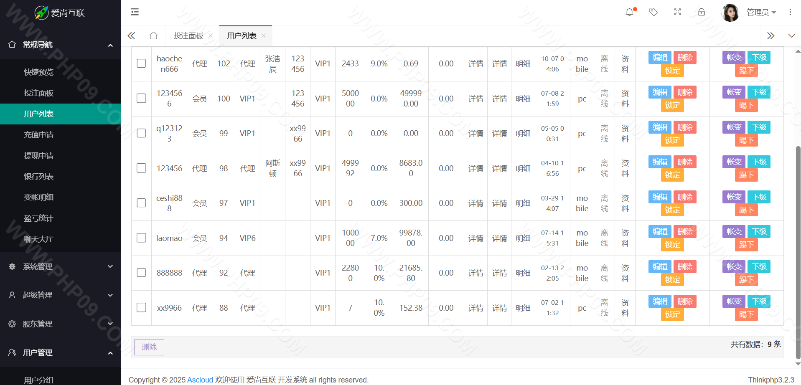The height and width of the screenshot is (385, 801).
Task: Check the box for user haochen666
Action: pos(141,63)
